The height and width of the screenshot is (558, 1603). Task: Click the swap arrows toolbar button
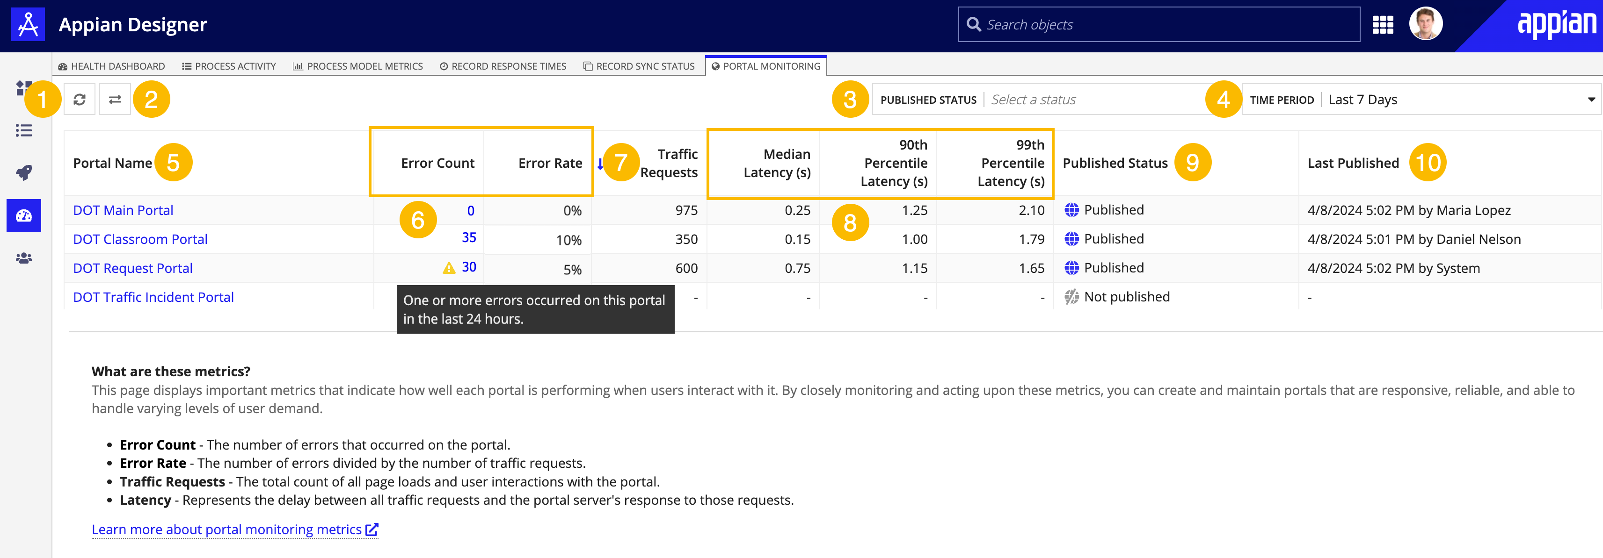tap(115, 100)
